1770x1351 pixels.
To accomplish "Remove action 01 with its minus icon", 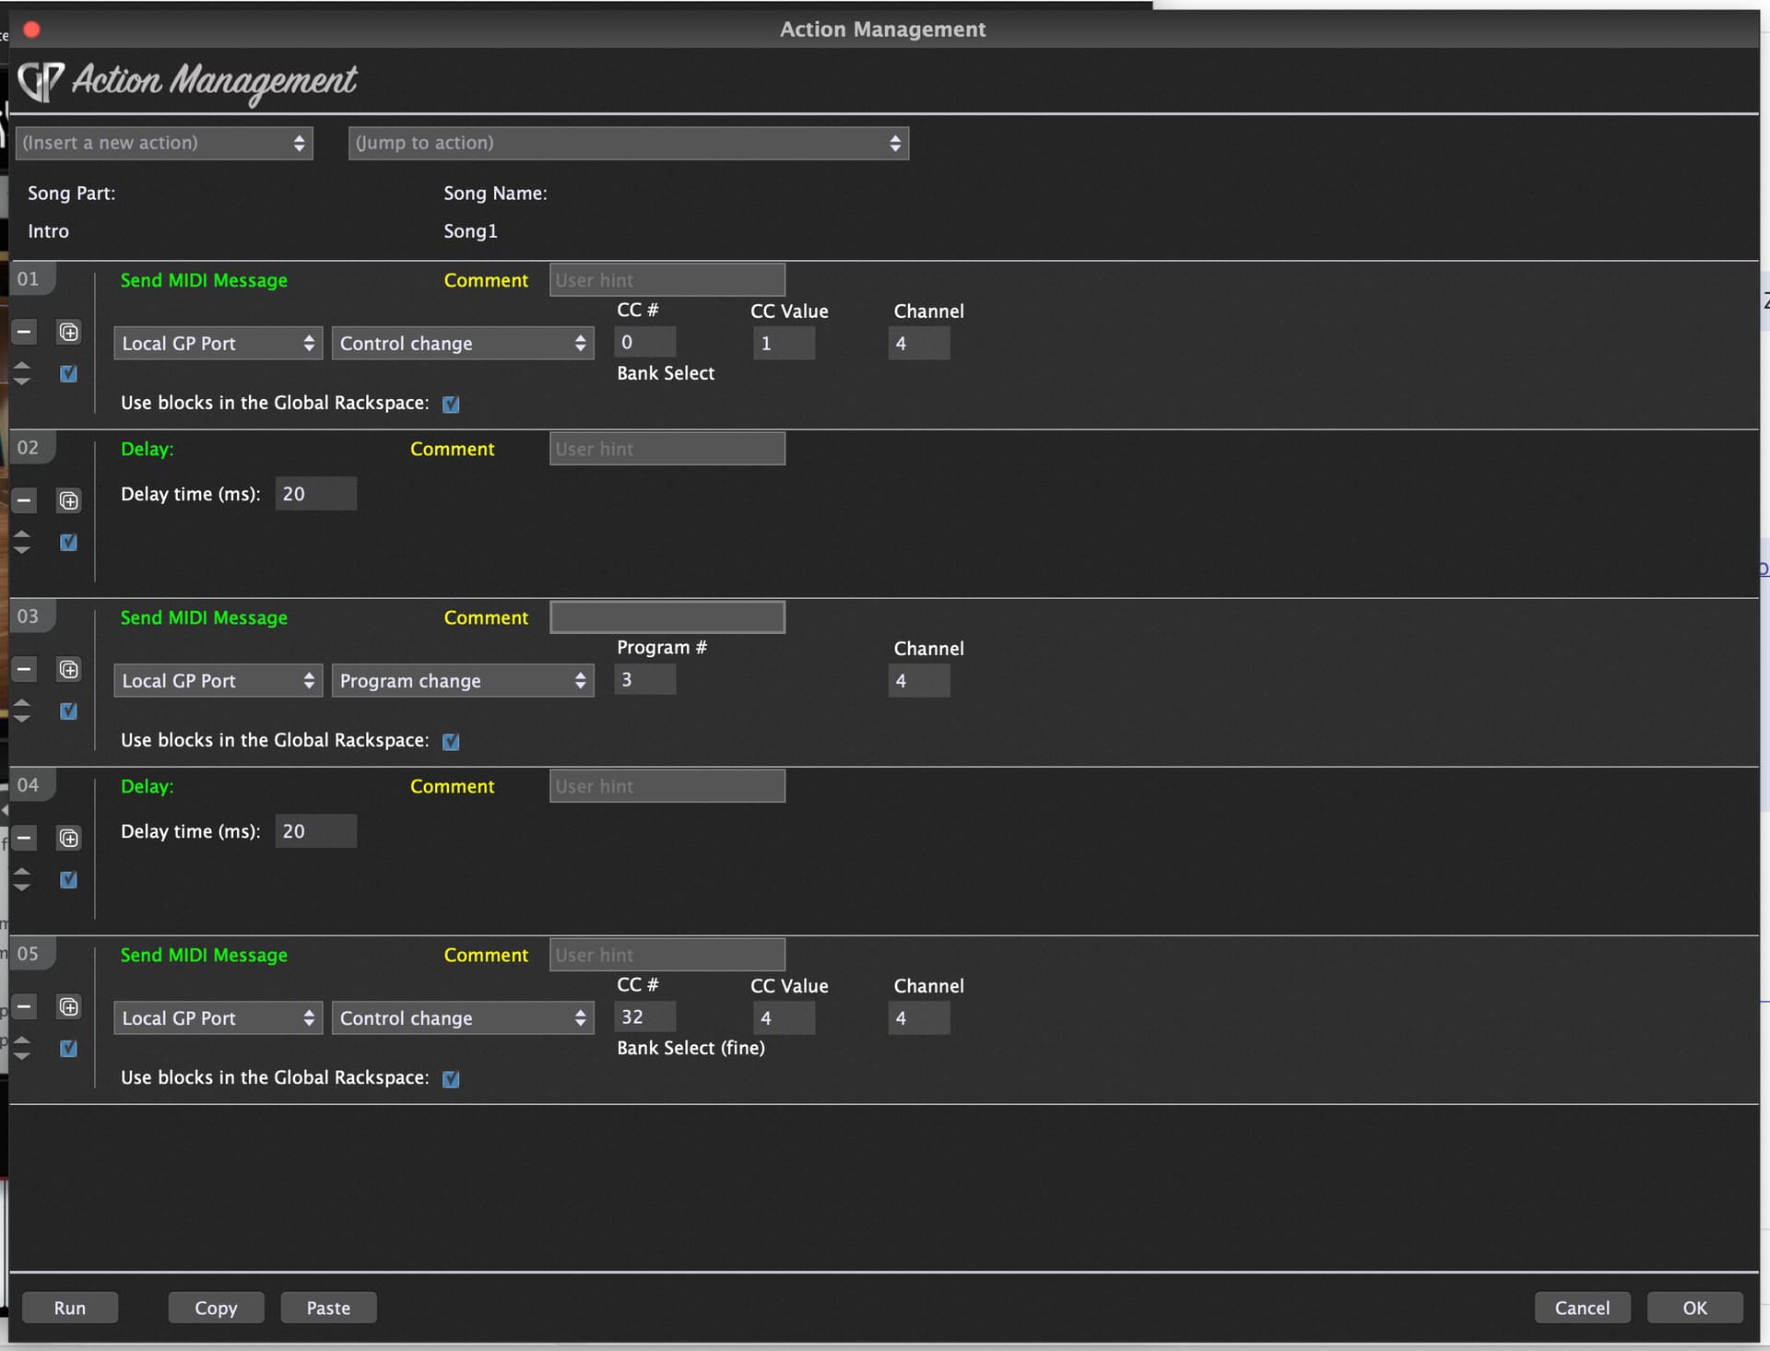I will (x=25, y=332).
